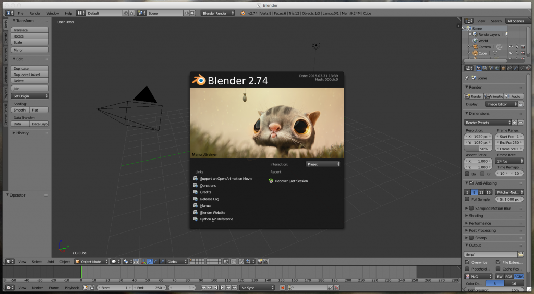Open the No Sync playback dropdown
This screenshot has width=534, height=294.
click(x=257, y=288)
